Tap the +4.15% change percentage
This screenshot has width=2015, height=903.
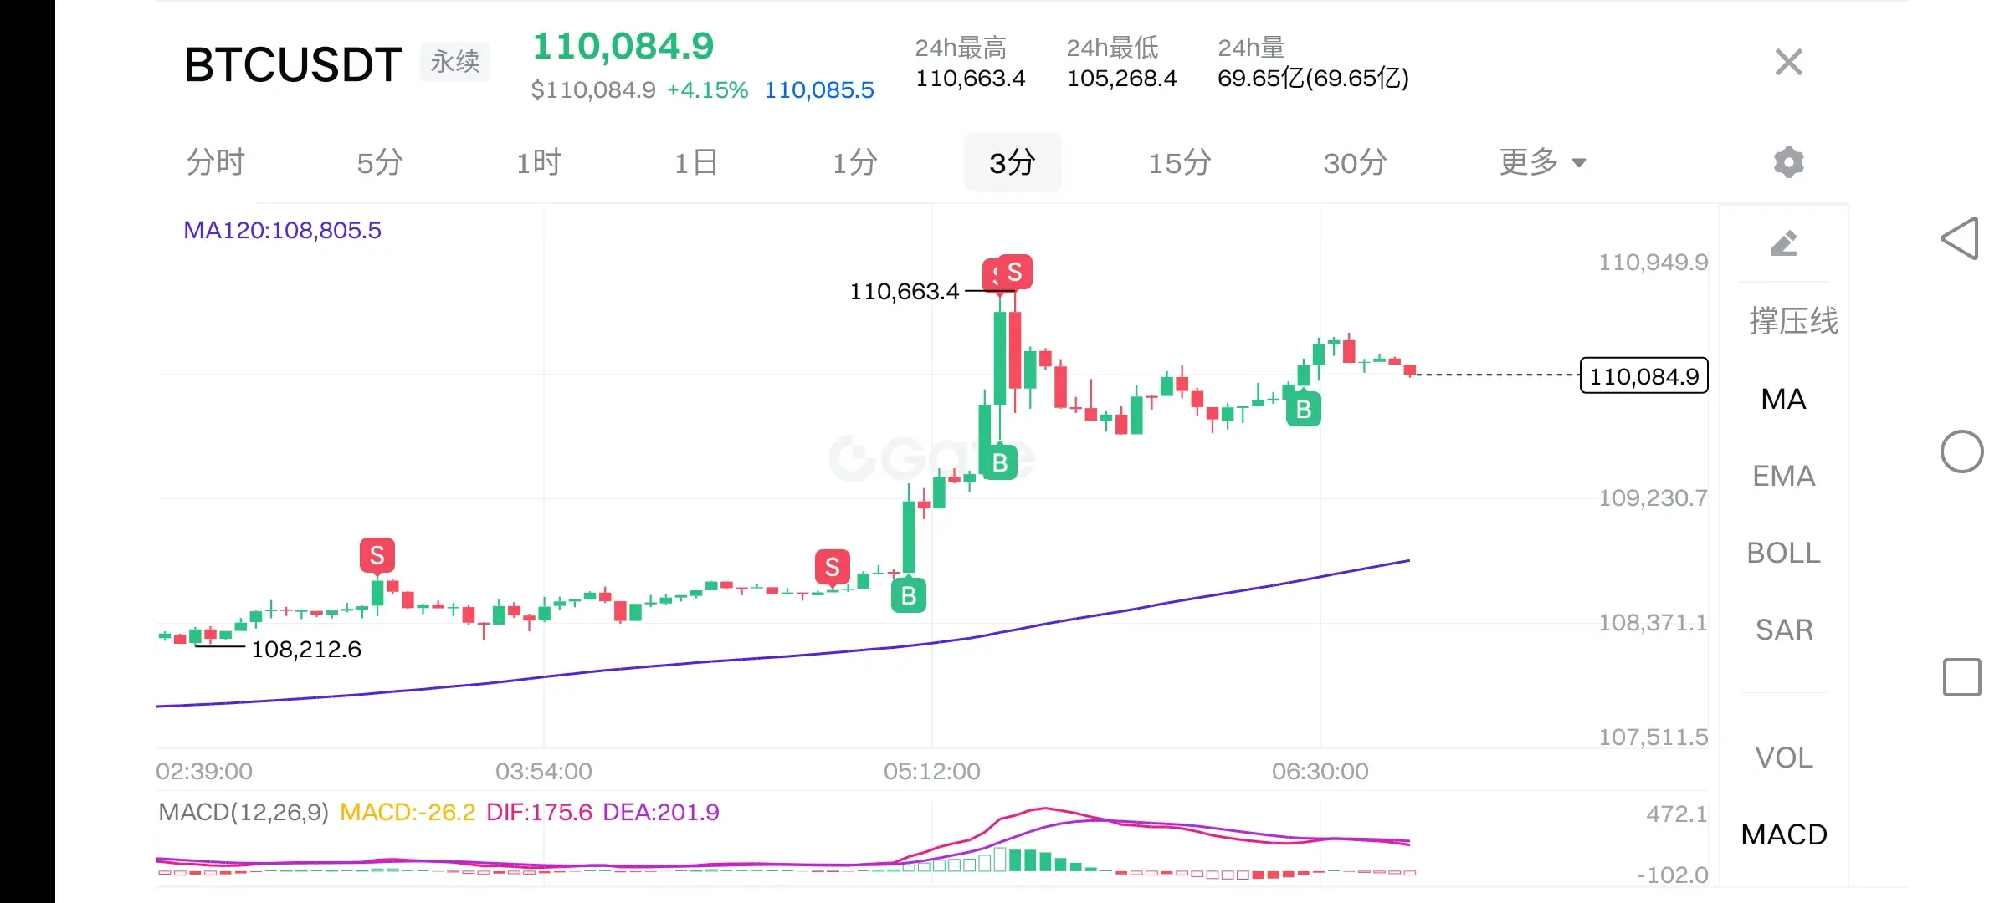click(x=708, y=89)
